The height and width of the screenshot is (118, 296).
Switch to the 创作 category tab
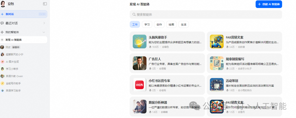159,25
